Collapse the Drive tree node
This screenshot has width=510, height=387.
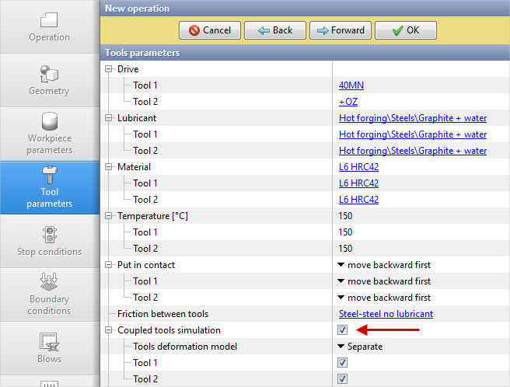[x=109, y=69]
